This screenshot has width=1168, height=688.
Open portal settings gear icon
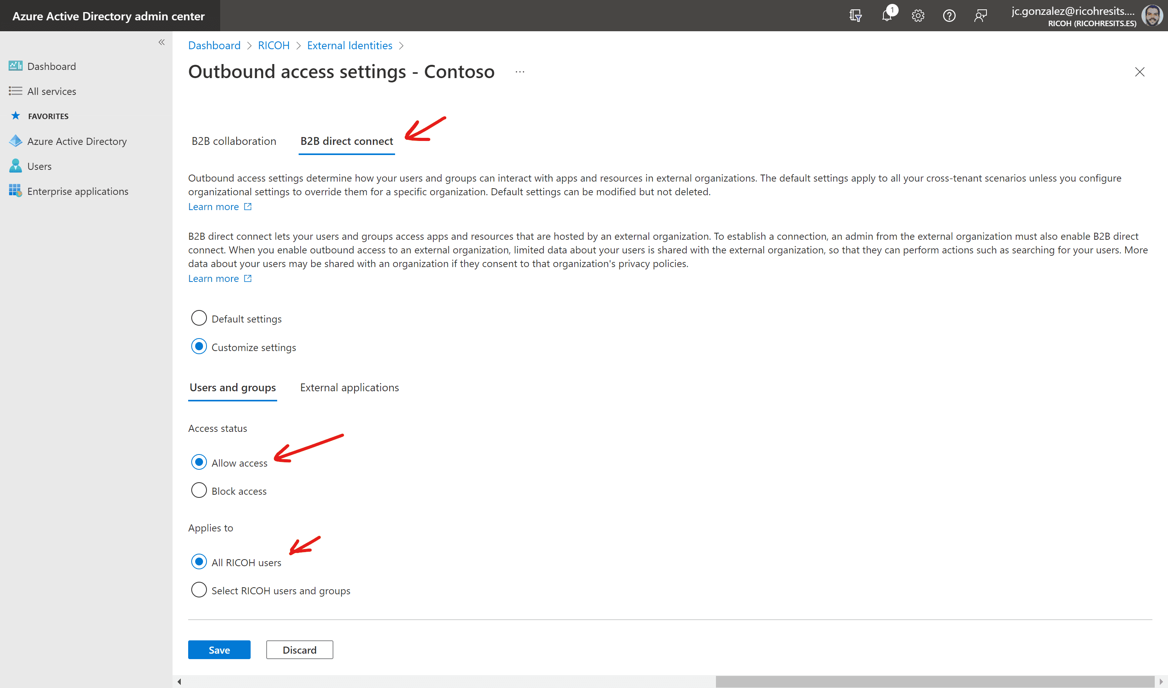918,16
